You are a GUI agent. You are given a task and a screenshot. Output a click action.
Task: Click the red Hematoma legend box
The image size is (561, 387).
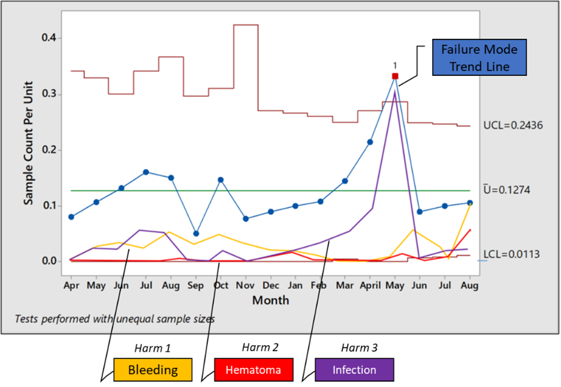coord(254,370)
